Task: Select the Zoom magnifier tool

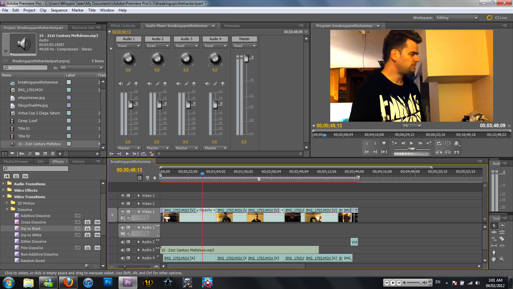Action: tap(502, 259)
